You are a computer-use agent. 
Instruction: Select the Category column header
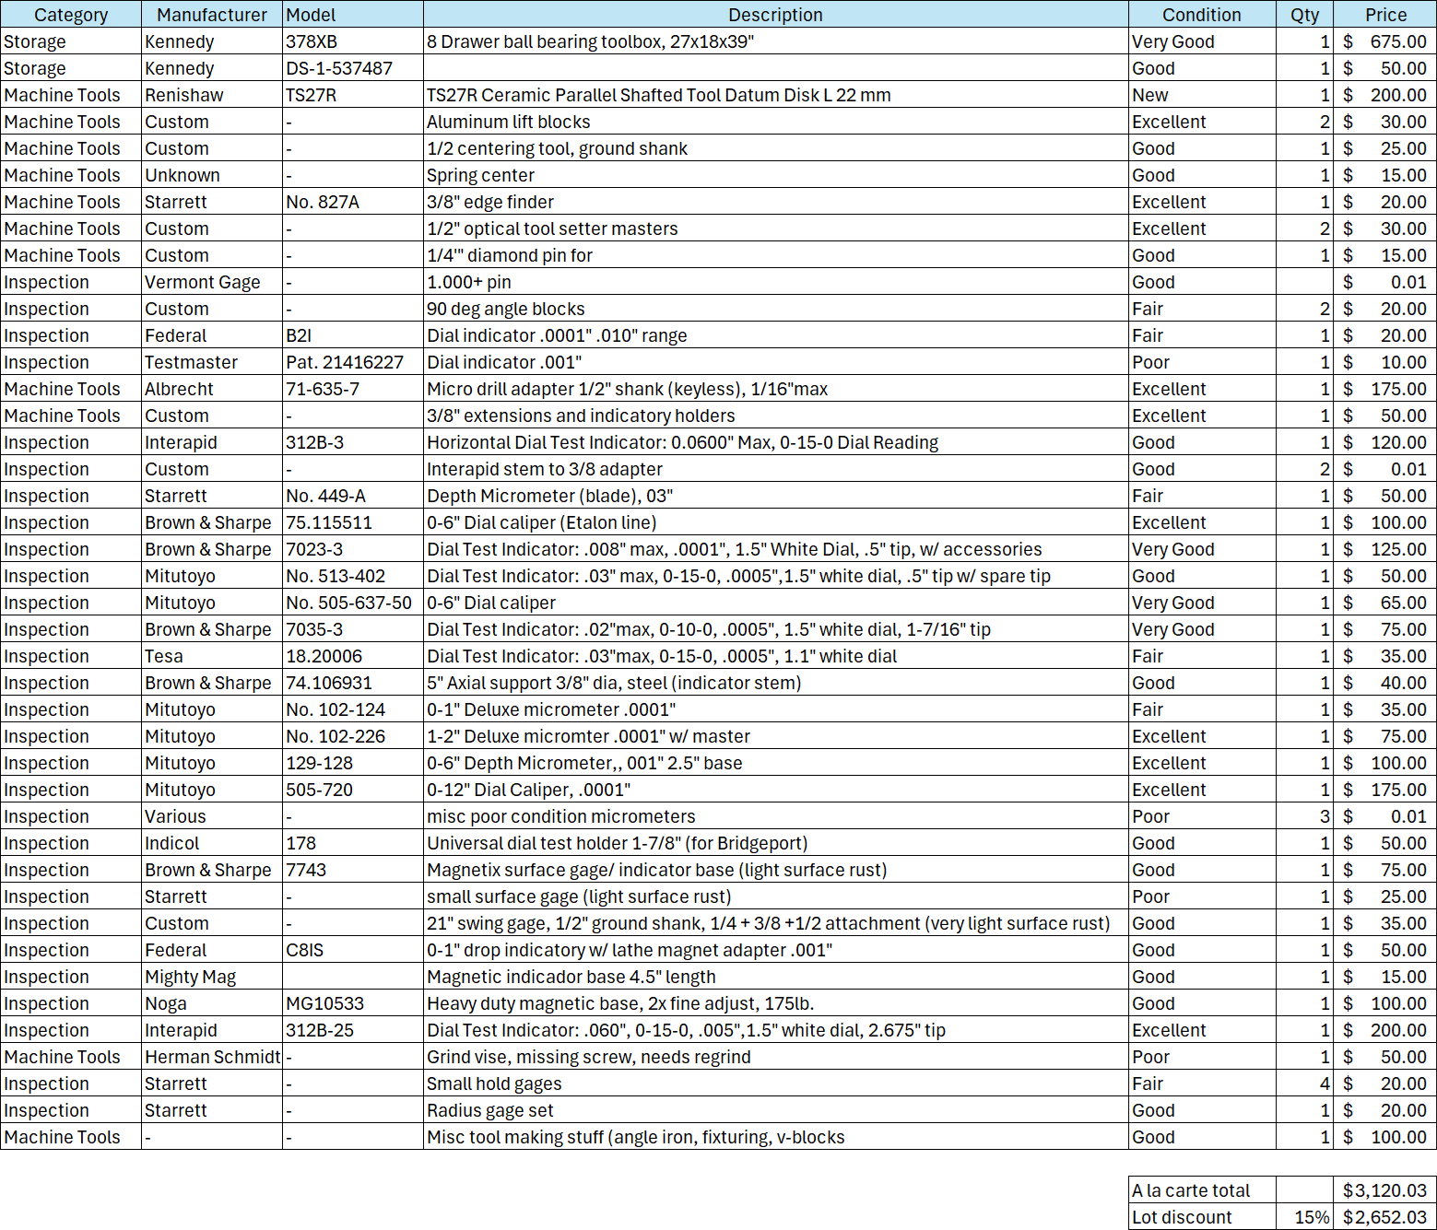tap(71, 15)
